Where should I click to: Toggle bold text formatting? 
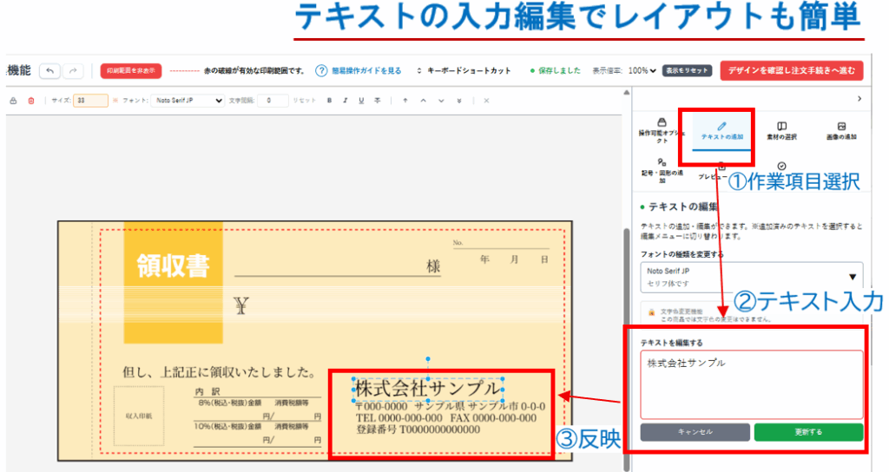330,101
